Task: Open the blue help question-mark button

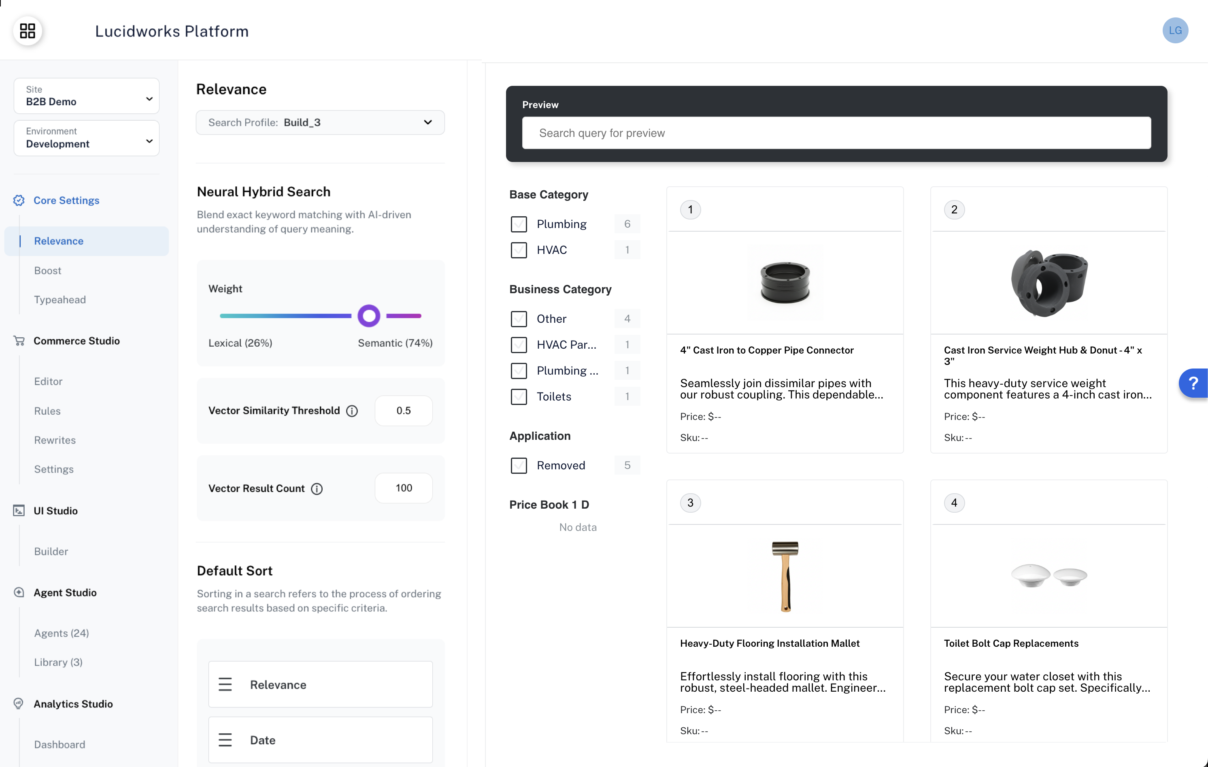Action: pyautogui.click(x=1193, y=383)
